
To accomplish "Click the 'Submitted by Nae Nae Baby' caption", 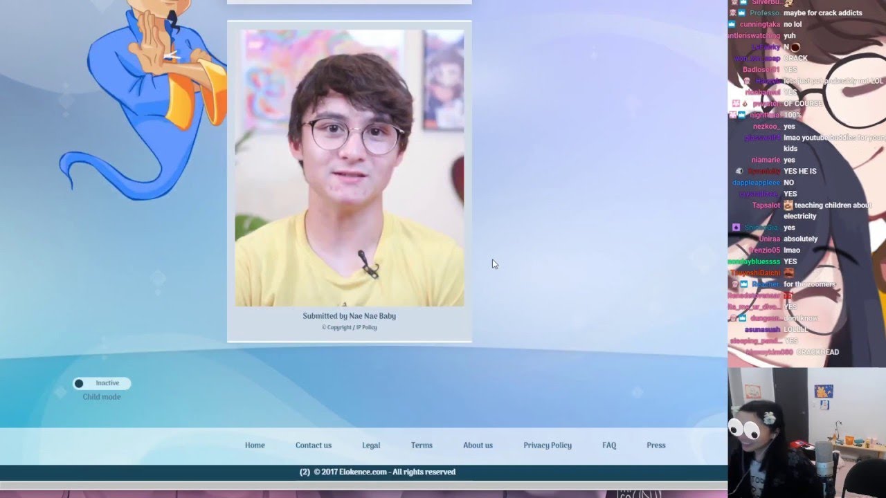I will (x=350, y=316).
